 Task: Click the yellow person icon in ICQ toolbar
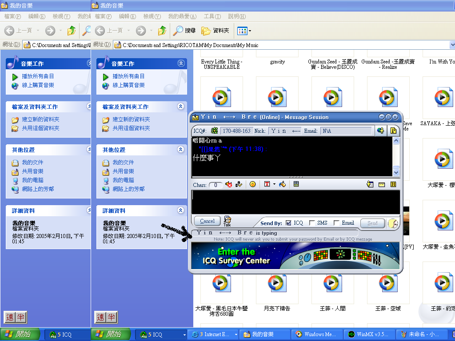pyautogui.click(x=370, y=184)
